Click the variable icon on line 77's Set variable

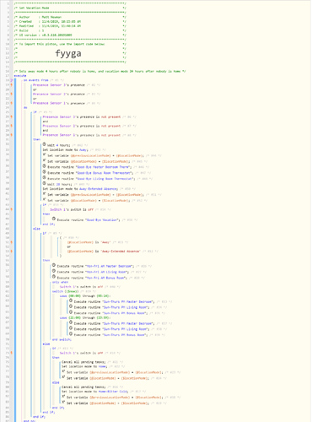(x=63, y=371)
